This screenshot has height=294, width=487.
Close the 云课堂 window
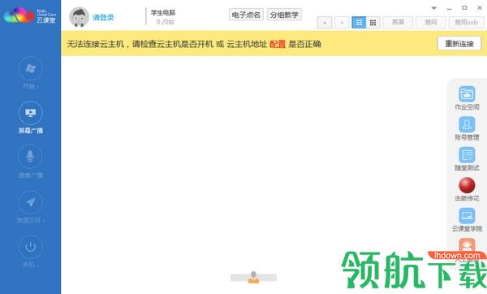pos(480,8)
